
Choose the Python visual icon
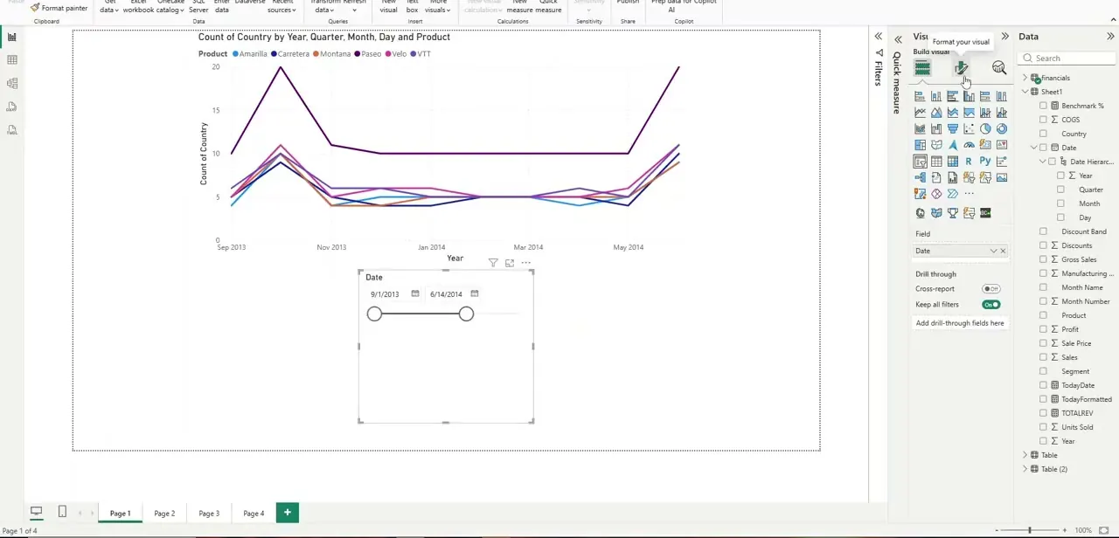pos(985,162)
